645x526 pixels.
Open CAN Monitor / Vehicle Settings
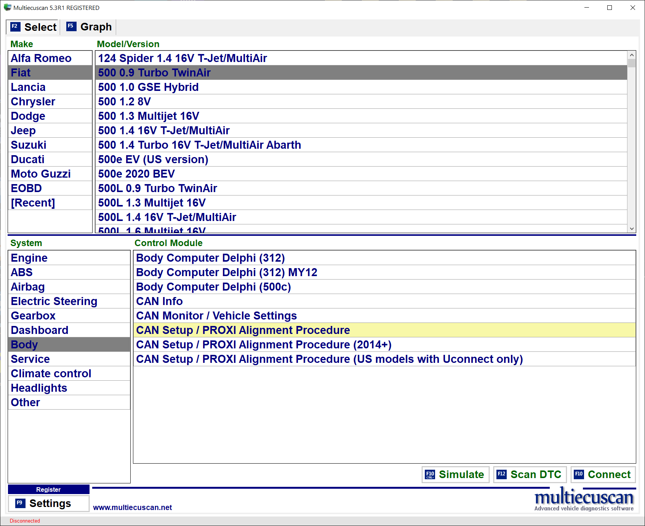pos(384,316)
